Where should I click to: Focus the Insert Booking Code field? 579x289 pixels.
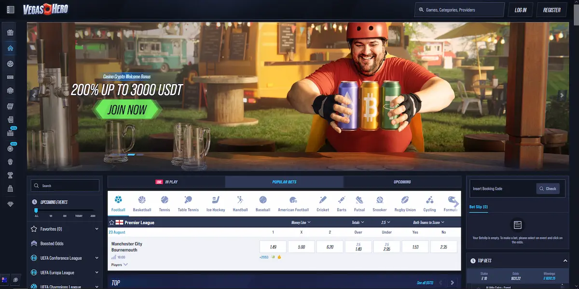click(503, 189)
